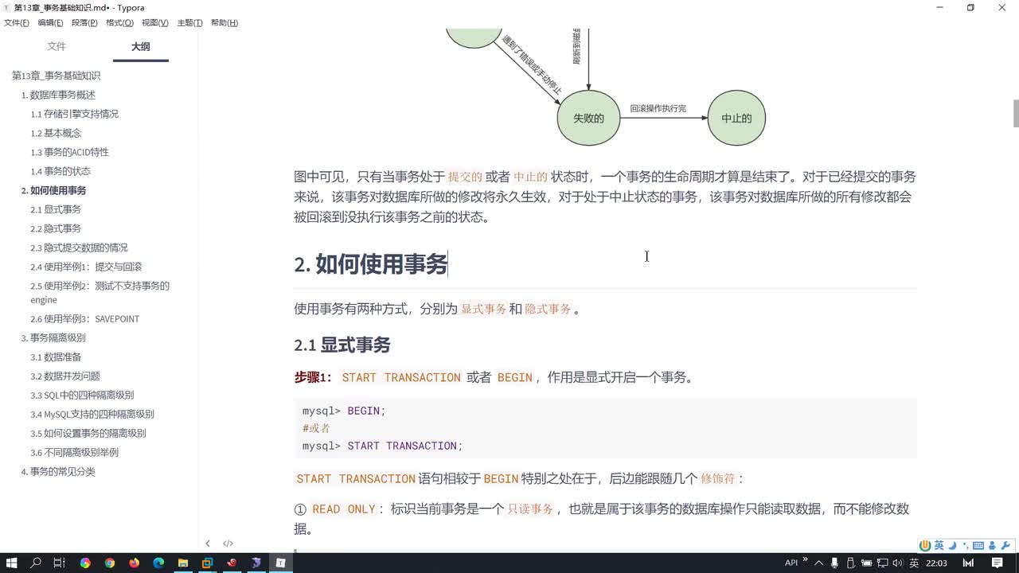Toggle taskbar 英 input language indicator

(915, 563)
